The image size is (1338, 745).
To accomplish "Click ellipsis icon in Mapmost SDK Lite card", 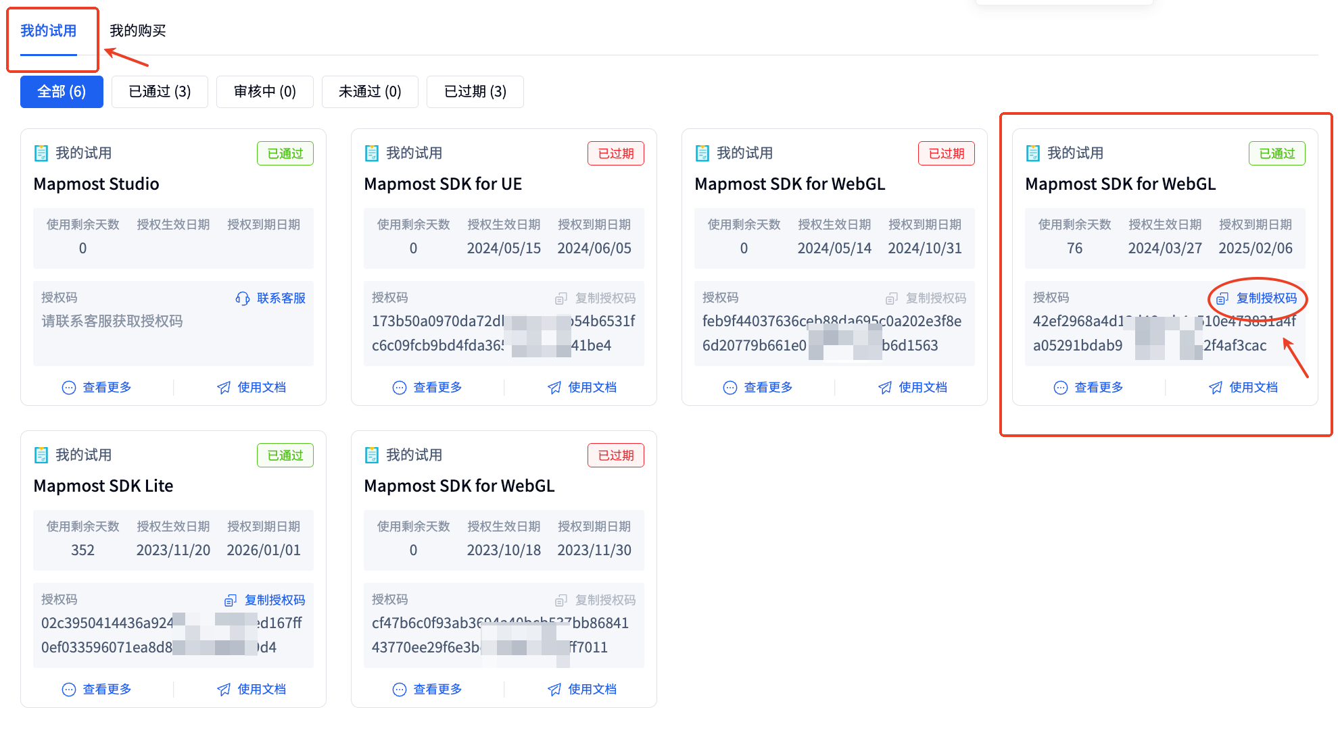I will pos(69,690).
